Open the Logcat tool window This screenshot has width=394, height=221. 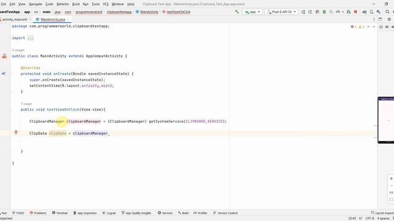[109, 213]
